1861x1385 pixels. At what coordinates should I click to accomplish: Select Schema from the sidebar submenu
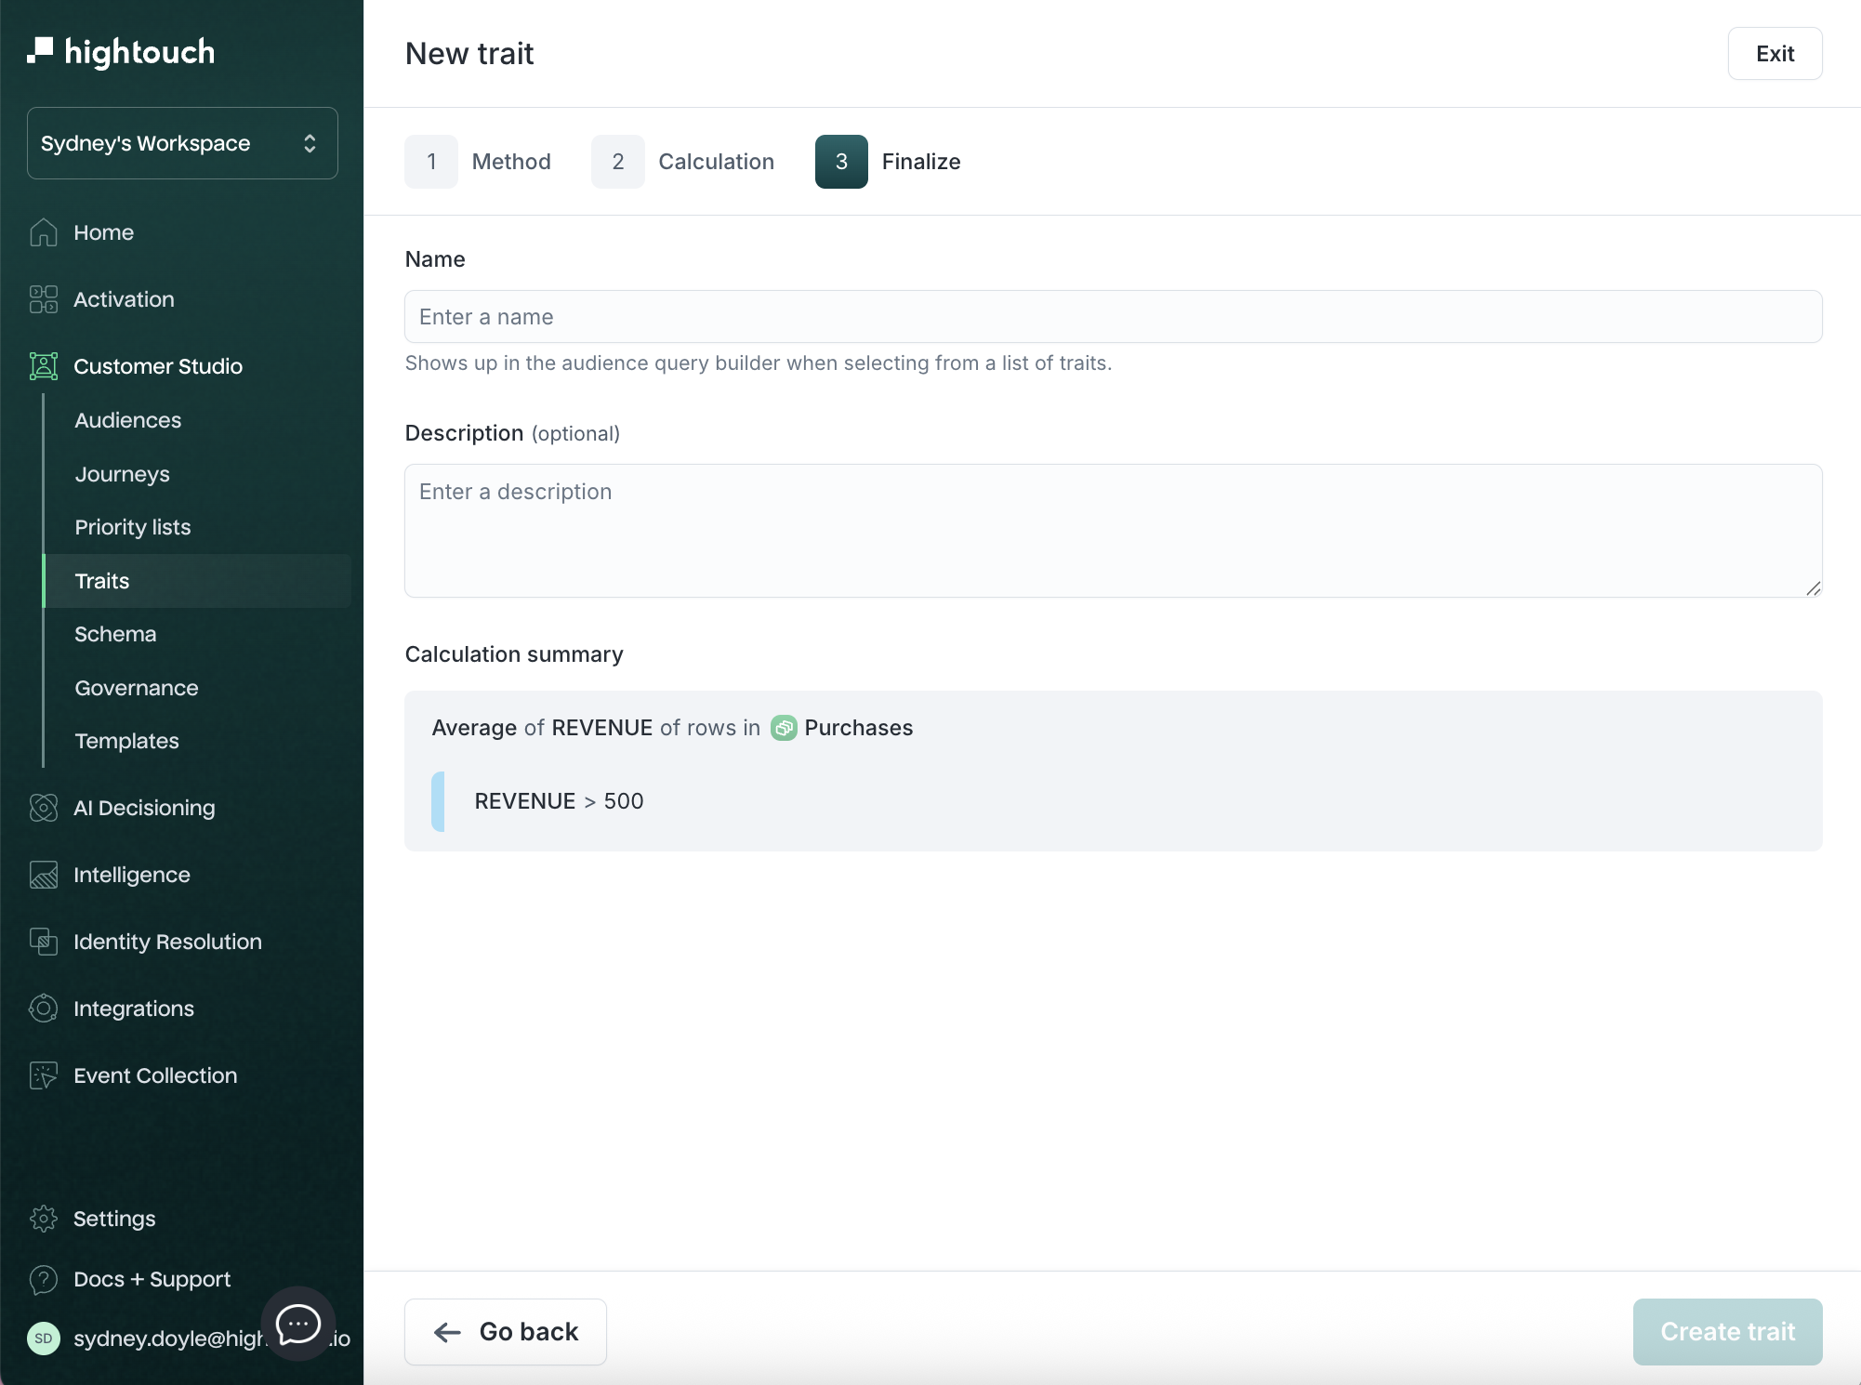pos(115,634)
